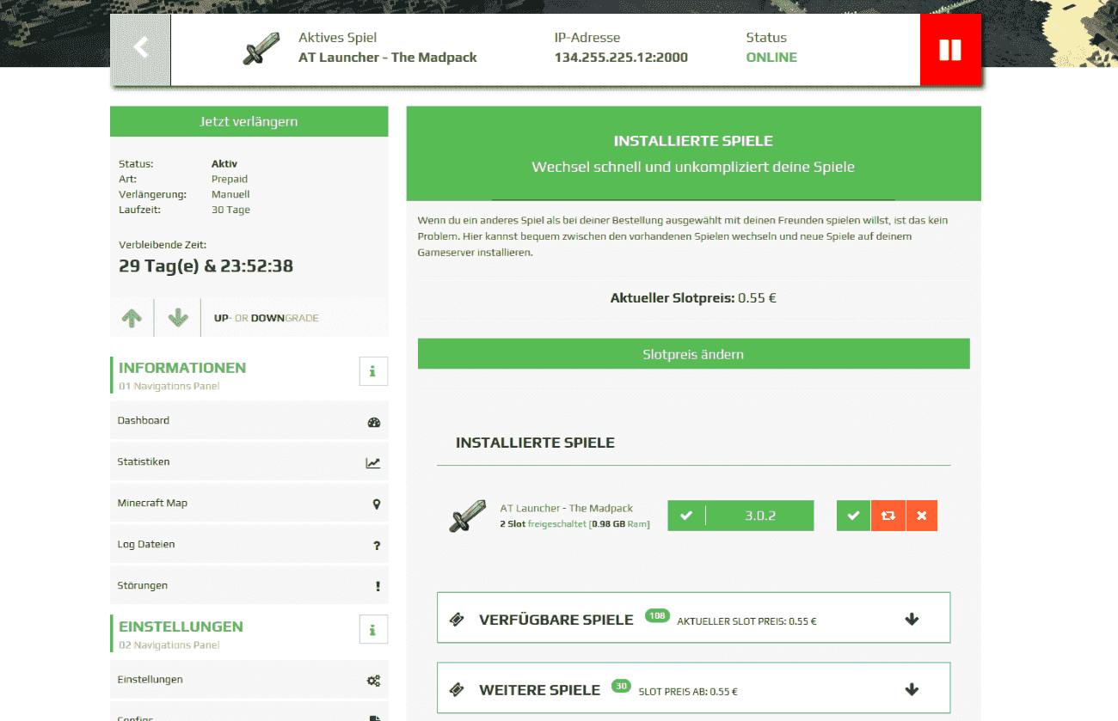Screen dimensions: 1118x721
Task: Click the UP- OR DOWNGRADE label
Action: (267, 318)
